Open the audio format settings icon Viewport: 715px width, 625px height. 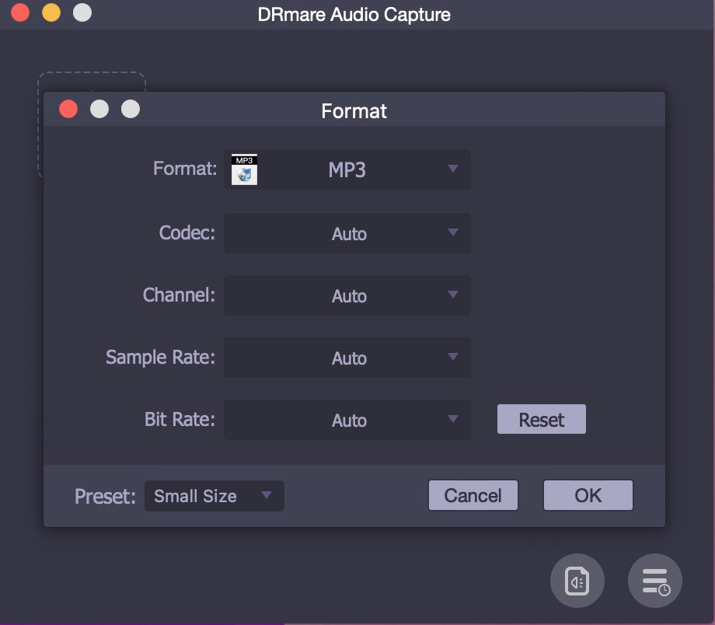pyautogui.click(x=577, y=581)
